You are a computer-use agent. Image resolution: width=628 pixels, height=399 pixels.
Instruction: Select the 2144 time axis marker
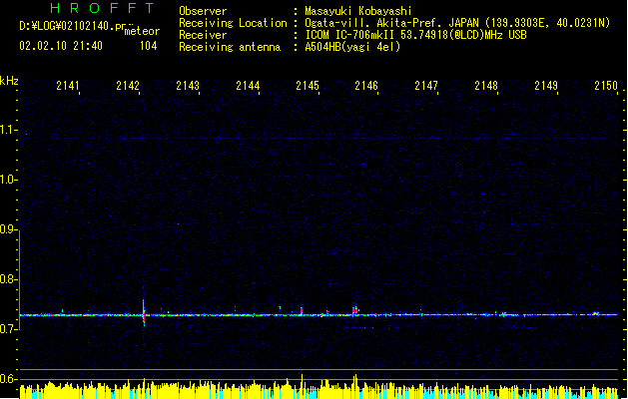click(248, 86)
